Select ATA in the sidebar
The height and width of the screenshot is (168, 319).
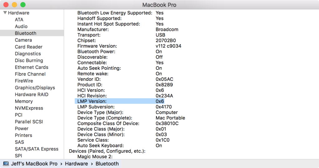(19, 20)
